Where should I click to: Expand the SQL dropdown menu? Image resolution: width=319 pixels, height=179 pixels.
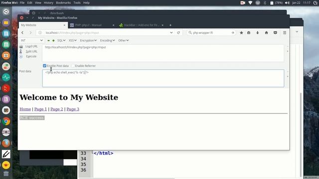(x=61, y=40)
